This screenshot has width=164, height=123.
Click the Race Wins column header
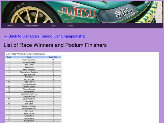pos(53,57)
